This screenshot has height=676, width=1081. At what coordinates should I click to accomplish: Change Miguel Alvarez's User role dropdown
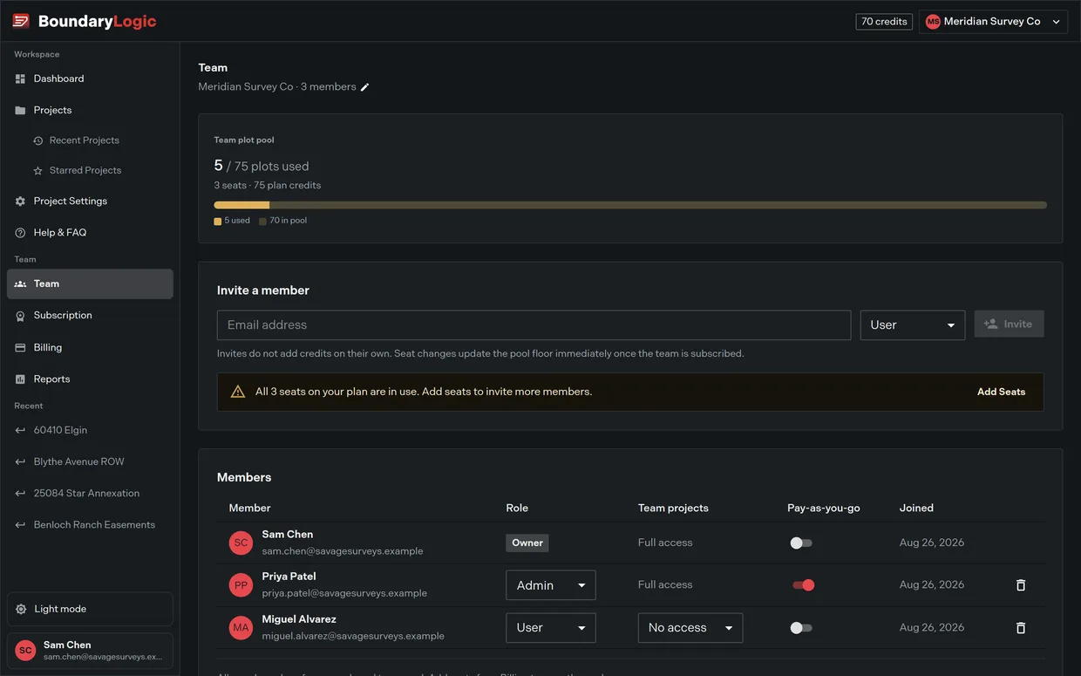pos(551,628)
